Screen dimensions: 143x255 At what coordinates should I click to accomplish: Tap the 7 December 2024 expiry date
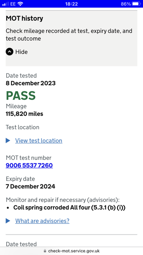pos(31,186)
